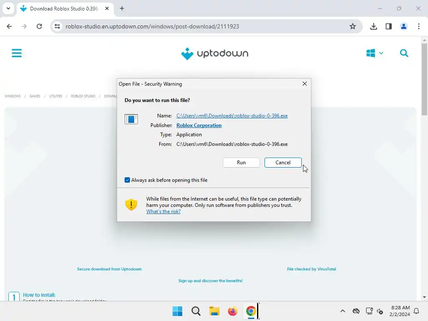Click Secure download from Uptodown
The image size is (428, 321).
[x=109, y=269]
